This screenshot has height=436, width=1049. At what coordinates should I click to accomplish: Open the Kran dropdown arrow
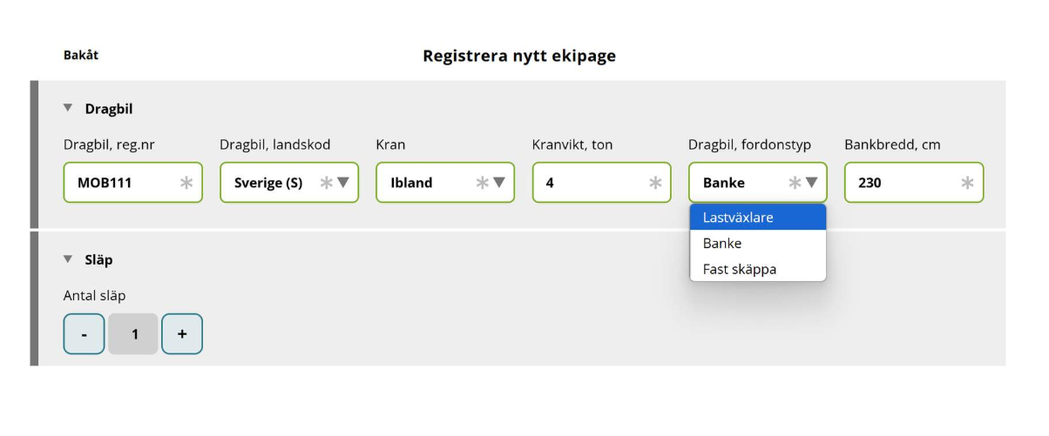coord(499,183)
